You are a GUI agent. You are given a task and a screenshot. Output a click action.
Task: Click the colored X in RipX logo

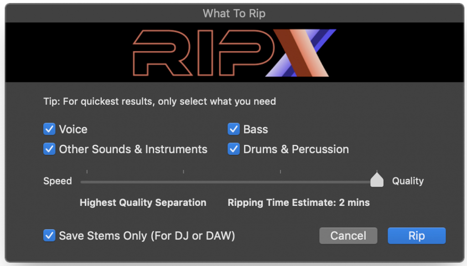(x=301, y=53)
